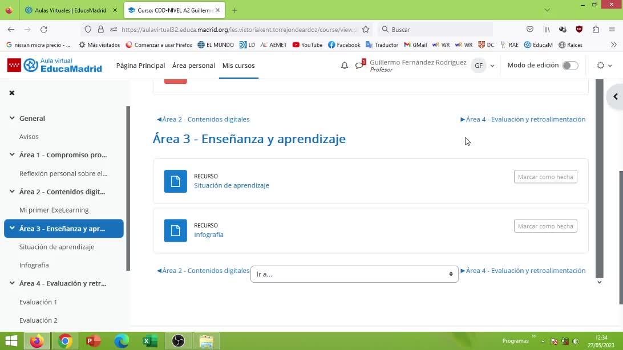Open Facebook bookmark

click(x=344, y=45)
